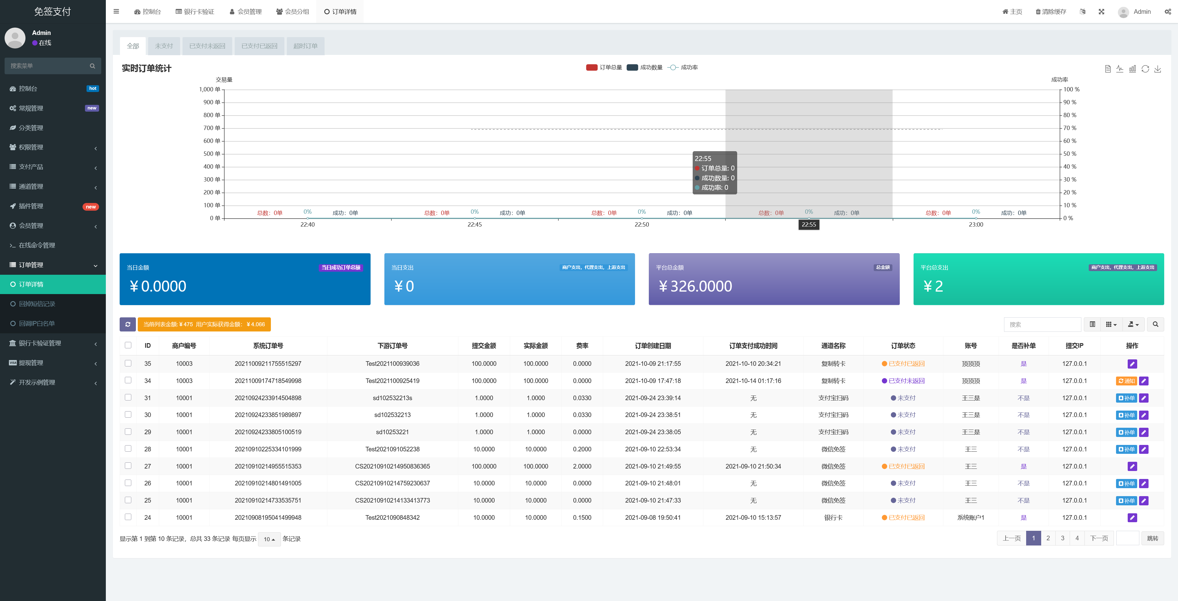
Task: Click the purple table refresh button
Action: click(128, 324)
